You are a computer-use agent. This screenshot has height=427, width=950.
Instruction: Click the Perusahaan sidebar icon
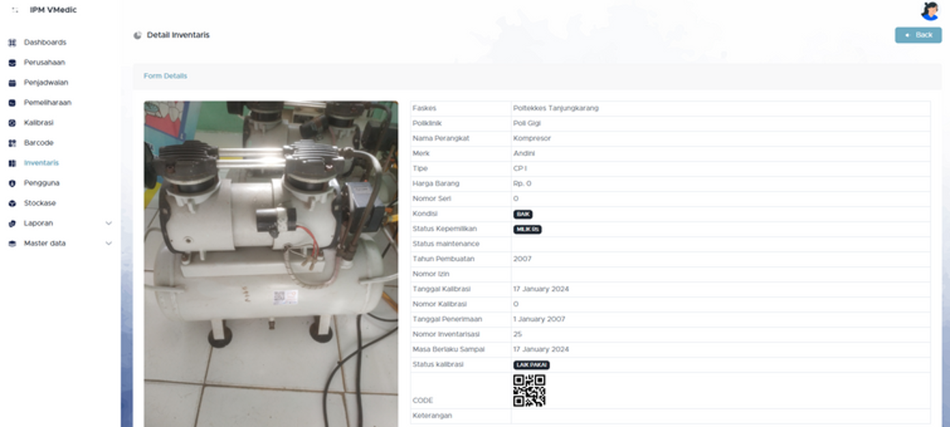pos(12,63)
